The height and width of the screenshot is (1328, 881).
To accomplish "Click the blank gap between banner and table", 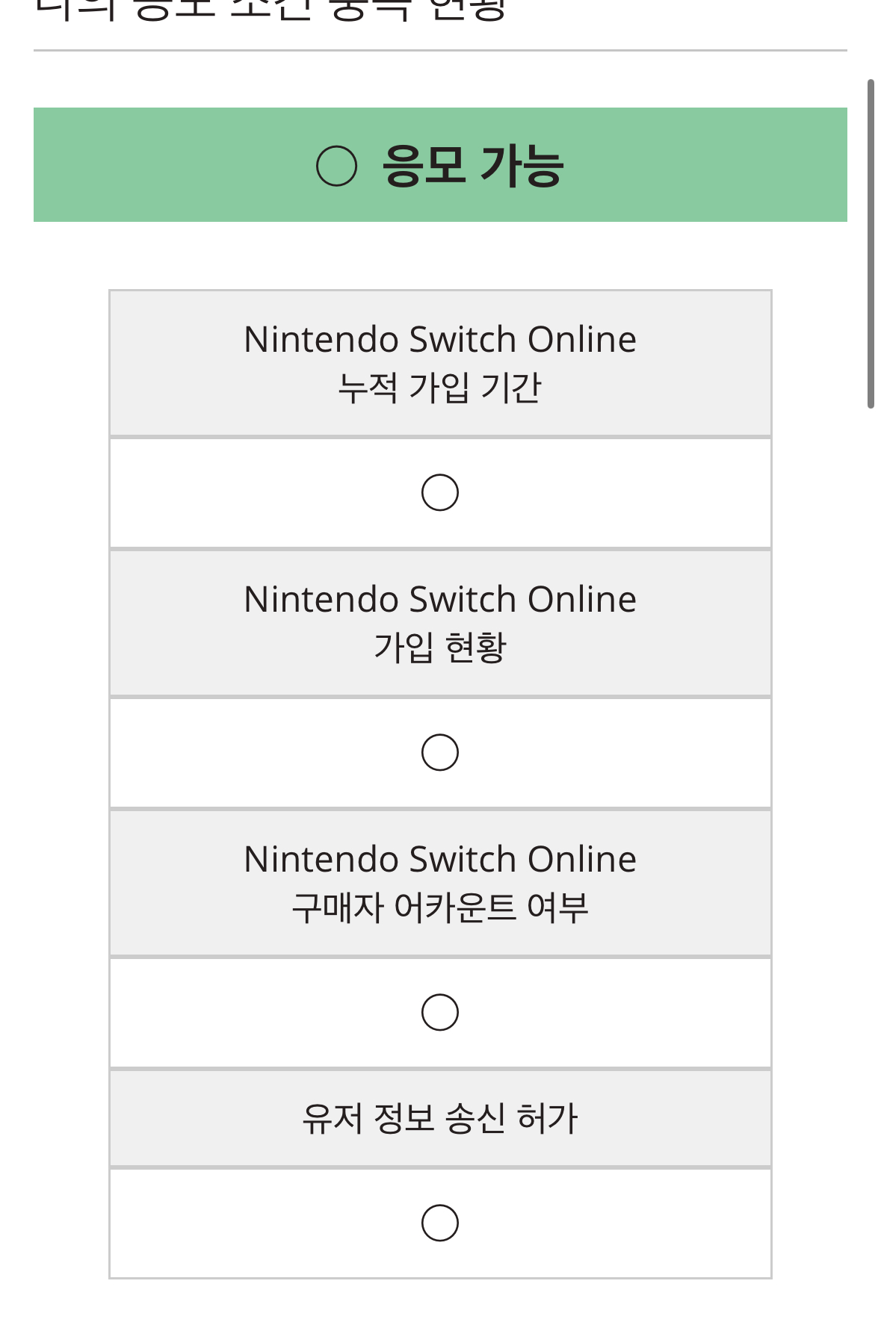I will 439,255.
